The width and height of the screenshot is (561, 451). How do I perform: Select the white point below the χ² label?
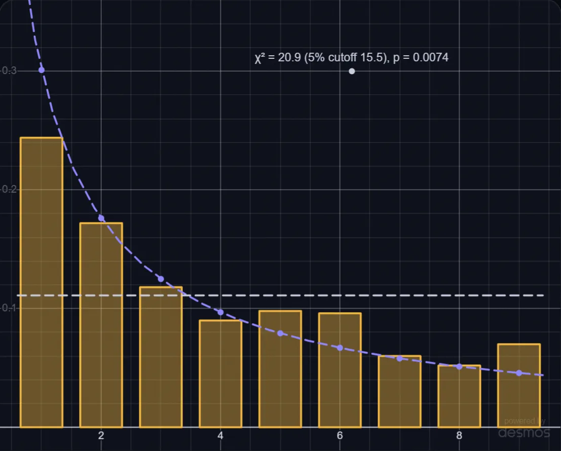(352, 71)
